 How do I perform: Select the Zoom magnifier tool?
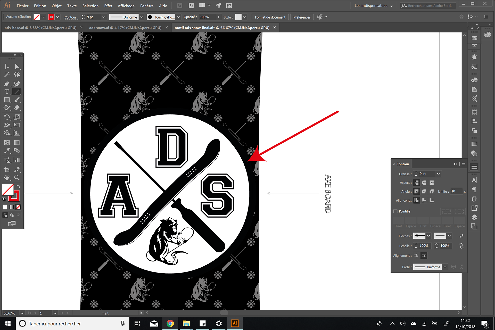pos(17,177)
